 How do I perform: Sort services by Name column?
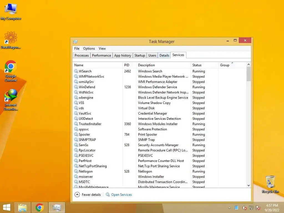click(97, 65)
